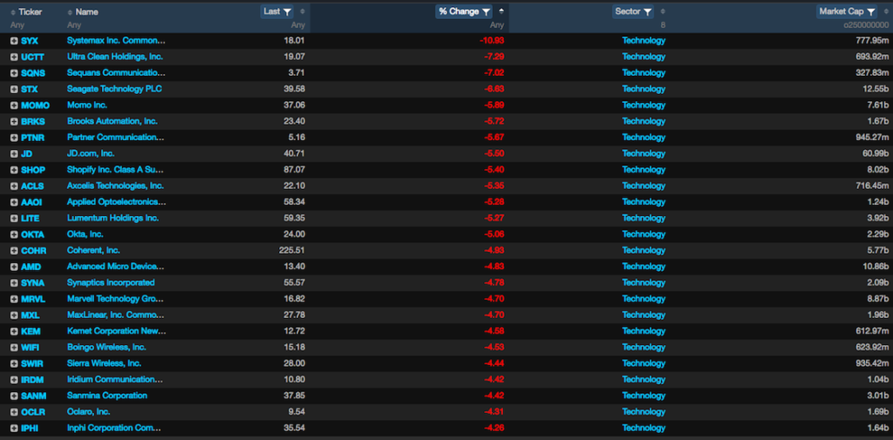Select the 12.55b market cap cell
The image size is (893, 440).
click(875, 89)
